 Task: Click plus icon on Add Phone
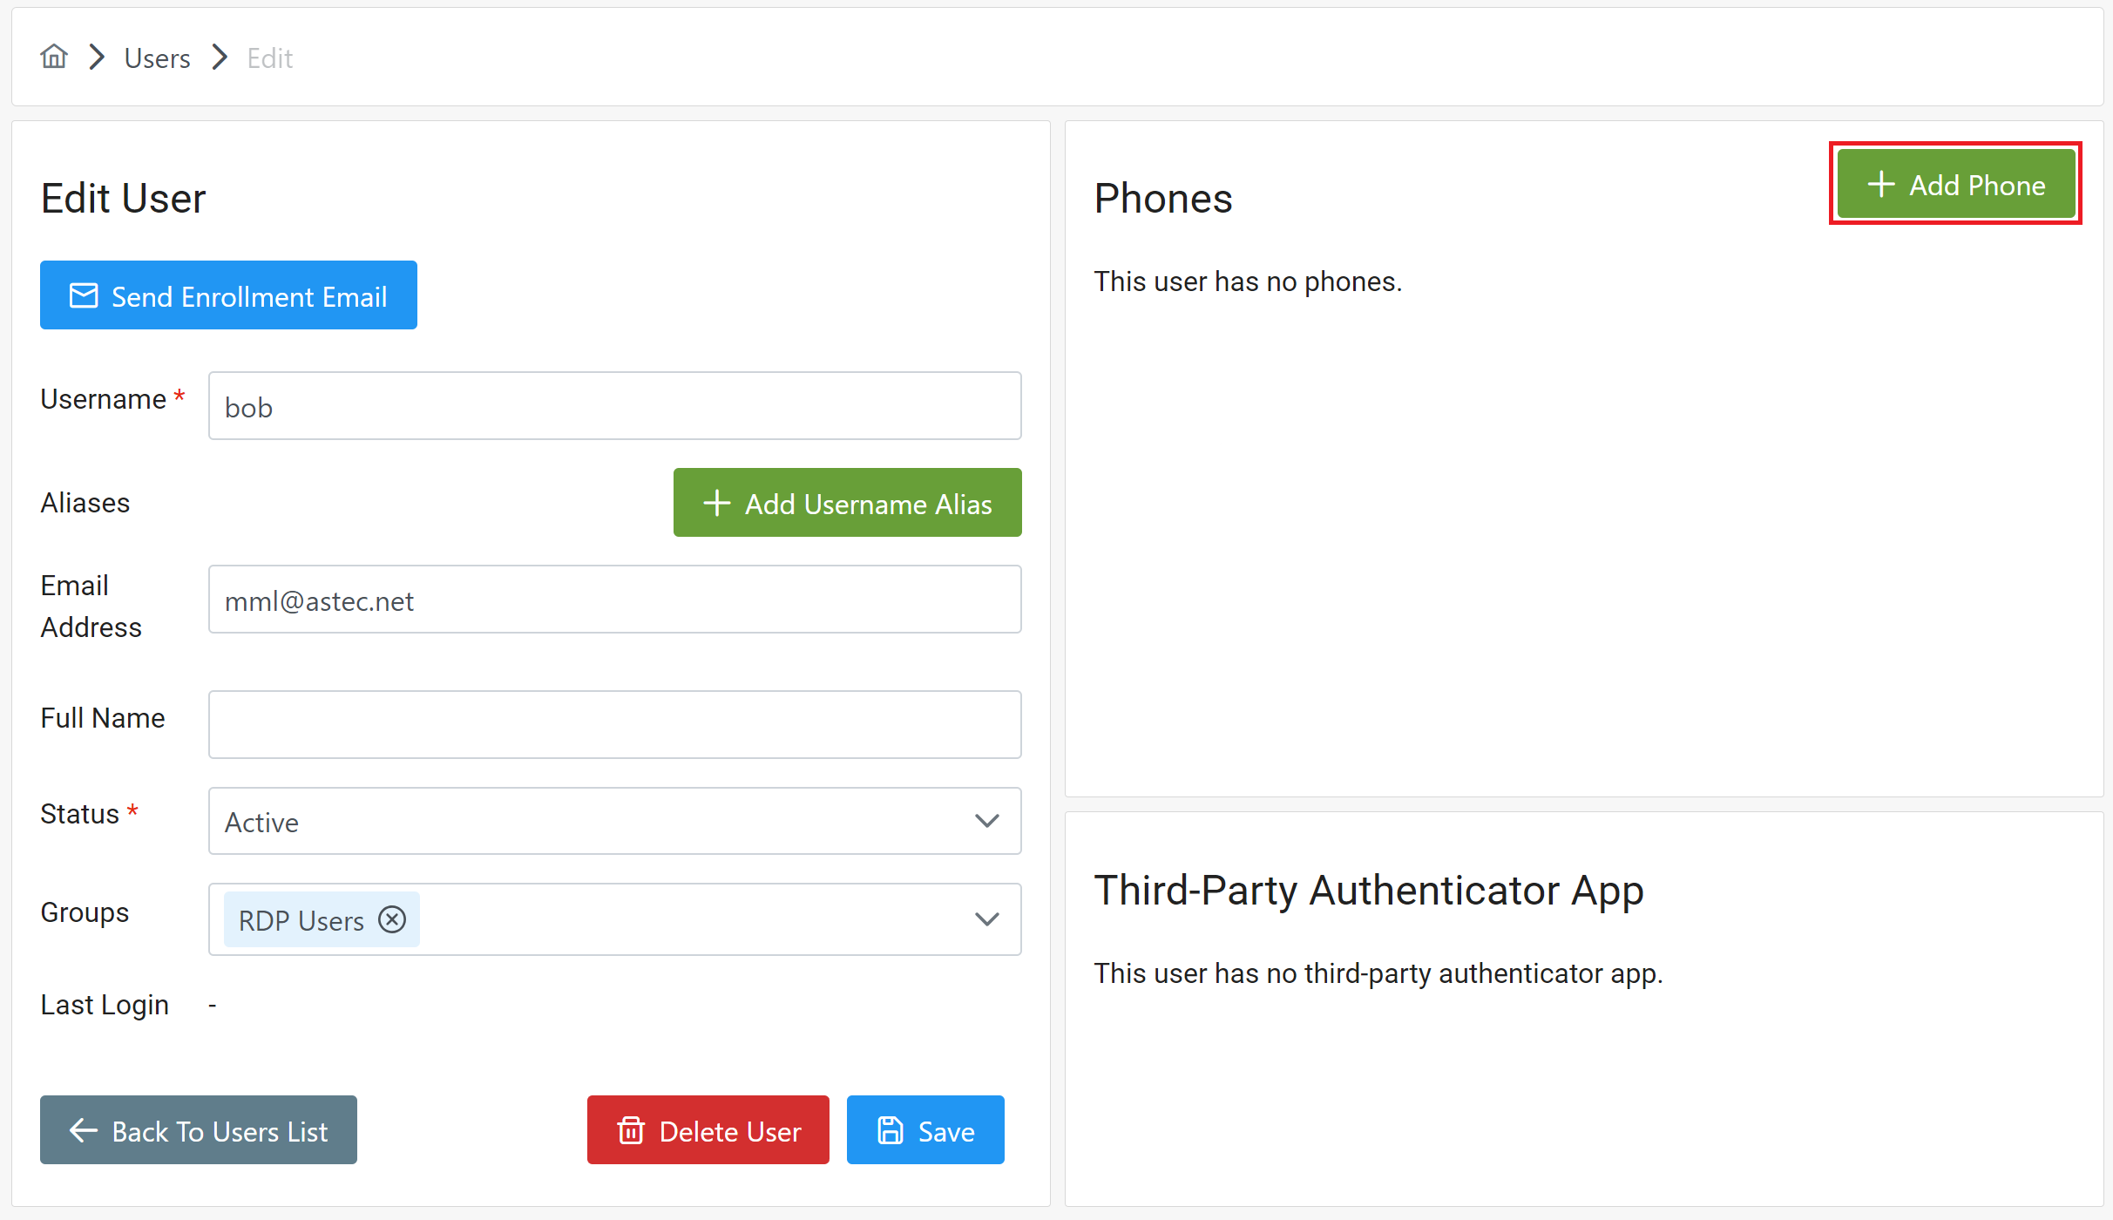click(x=1881, y=185)
